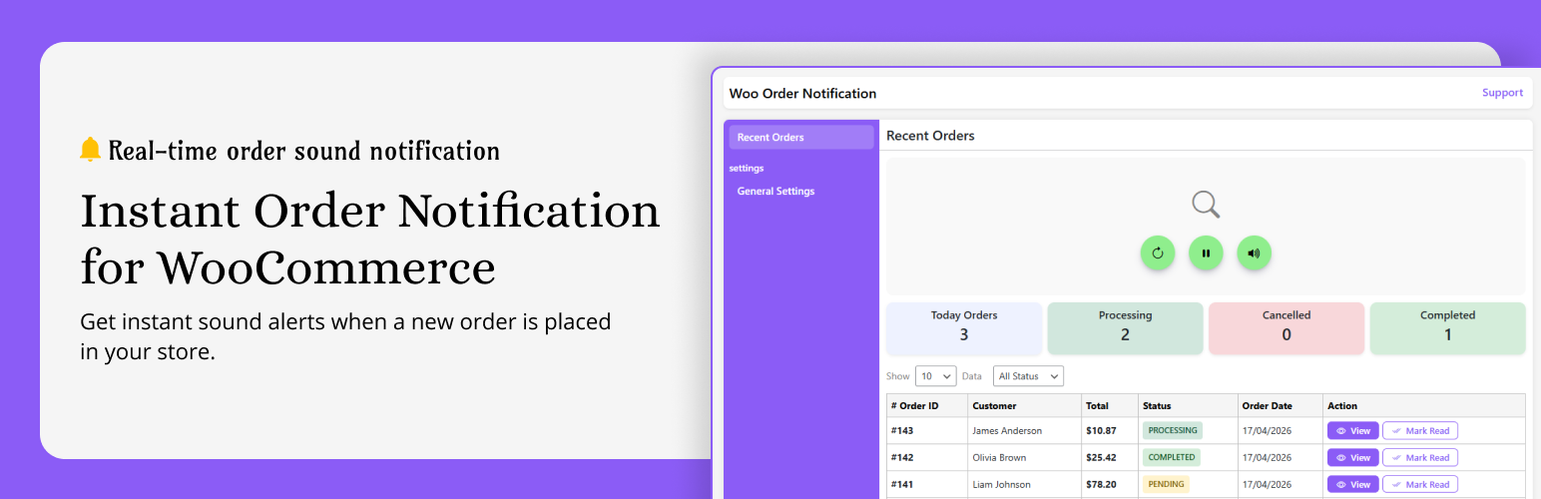Click the refresh orders round icon
Viewport: 1541px width, 499px height.
pyautogui.click(x=1158, y=253)
